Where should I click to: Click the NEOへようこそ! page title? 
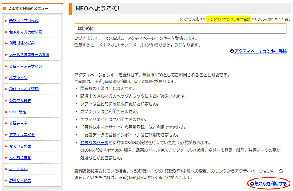[x=98, y=8]
